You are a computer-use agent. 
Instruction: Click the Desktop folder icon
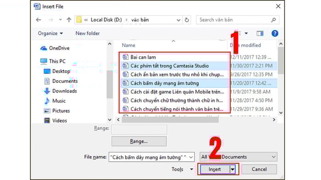(47, 71)
